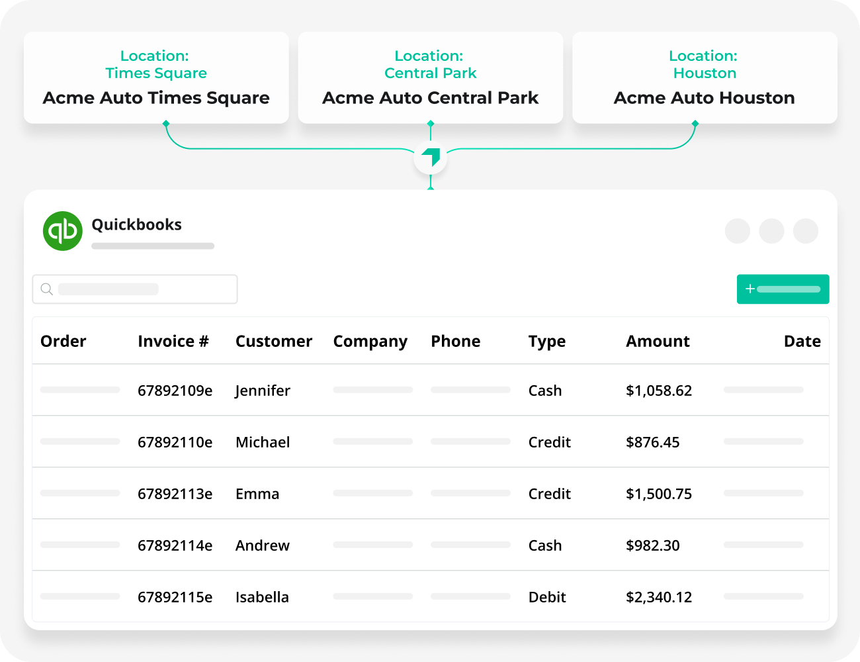Sort by the Customer column header
The height and width of the screenshot is (662, 860).
(274, 342)
